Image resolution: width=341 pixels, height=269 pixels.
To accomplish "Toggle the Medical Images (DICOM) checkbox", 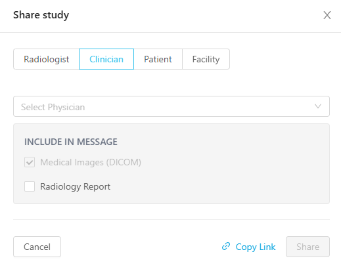I will 30,162.
